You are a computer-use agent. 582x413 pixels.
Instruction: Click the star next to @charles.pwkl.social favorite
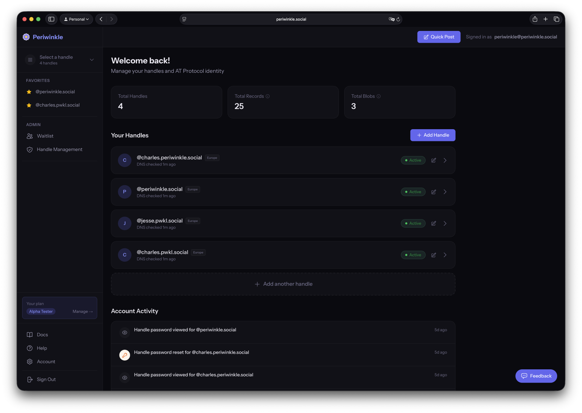point(29,105)
